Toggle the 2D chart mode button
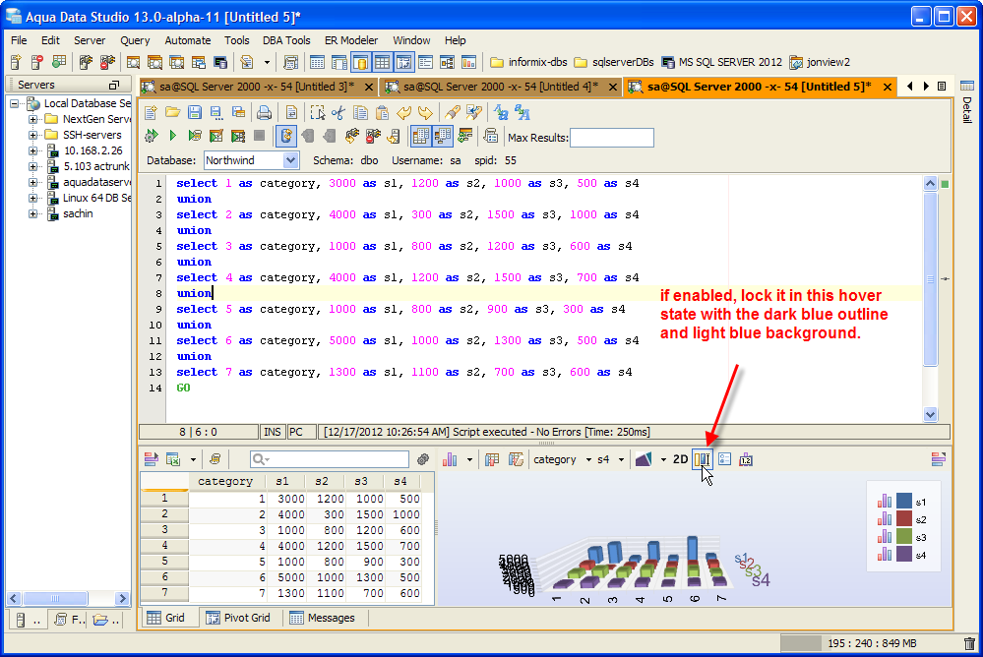This screenshot has height=657, width=983. pos(680,459)
